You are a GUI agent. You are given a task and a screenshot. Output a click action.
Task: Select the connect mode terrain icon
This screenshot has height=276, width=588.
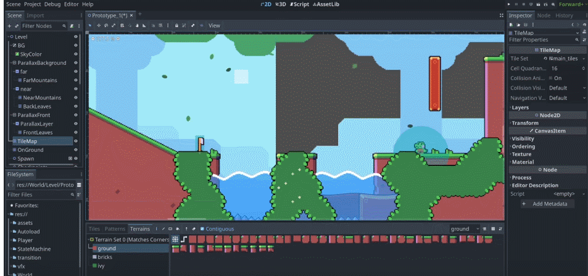175,239
